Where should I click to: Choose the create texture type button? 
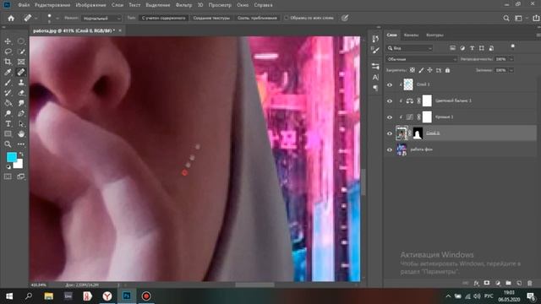coord(211,18)
